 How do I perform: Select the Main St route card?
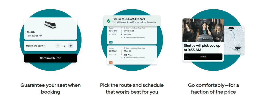[132, 55]
